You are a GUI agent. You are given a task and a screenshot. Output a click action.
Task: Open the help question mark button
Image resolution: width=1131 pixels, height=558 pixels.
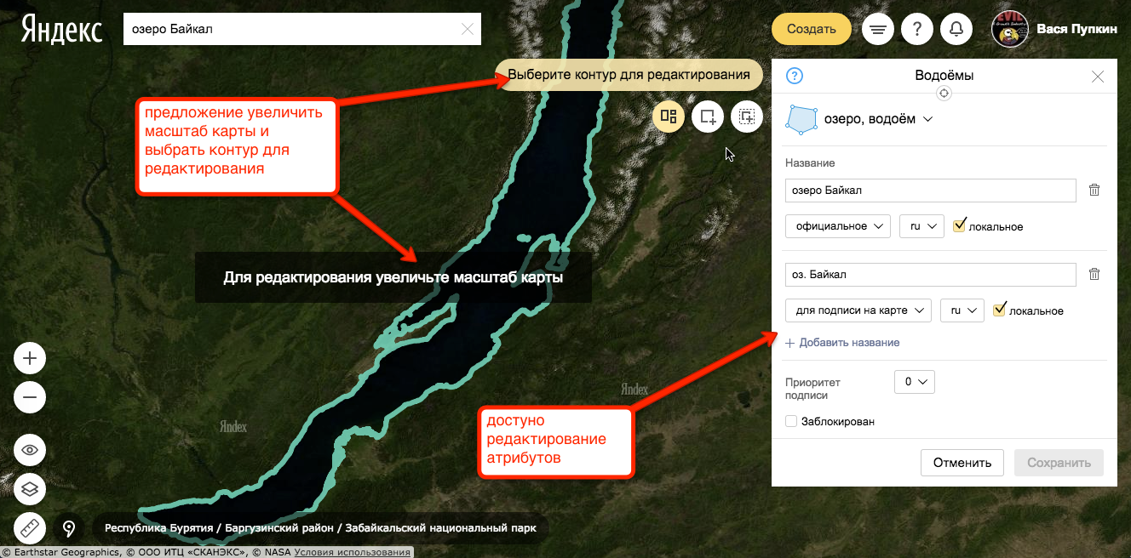pos(917,30)
